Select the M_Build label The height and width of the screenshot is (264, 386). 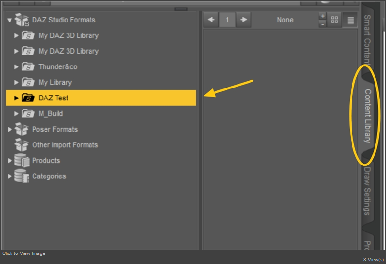coord(51,114)
